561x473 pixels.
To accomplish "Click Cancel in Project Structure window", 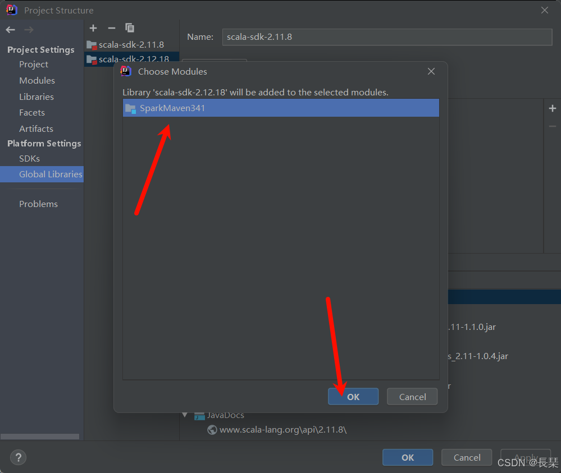I will pyautogui.click(x=467, y=457).
